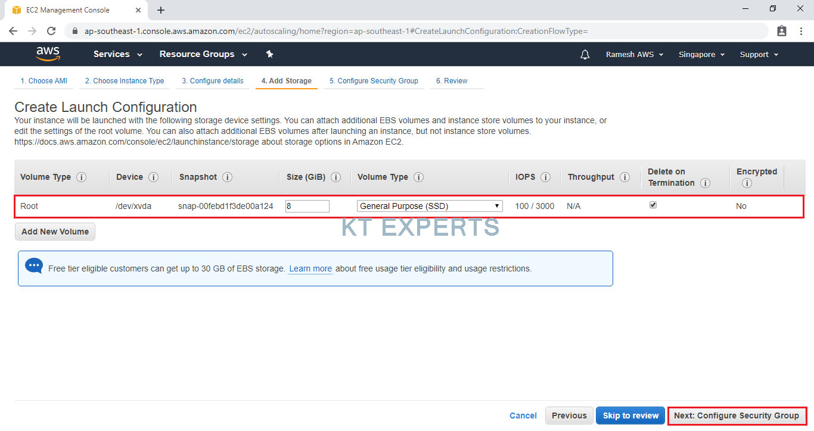
Task: Click info icon beside Throughput header
Action: click(x=625, y=177)
